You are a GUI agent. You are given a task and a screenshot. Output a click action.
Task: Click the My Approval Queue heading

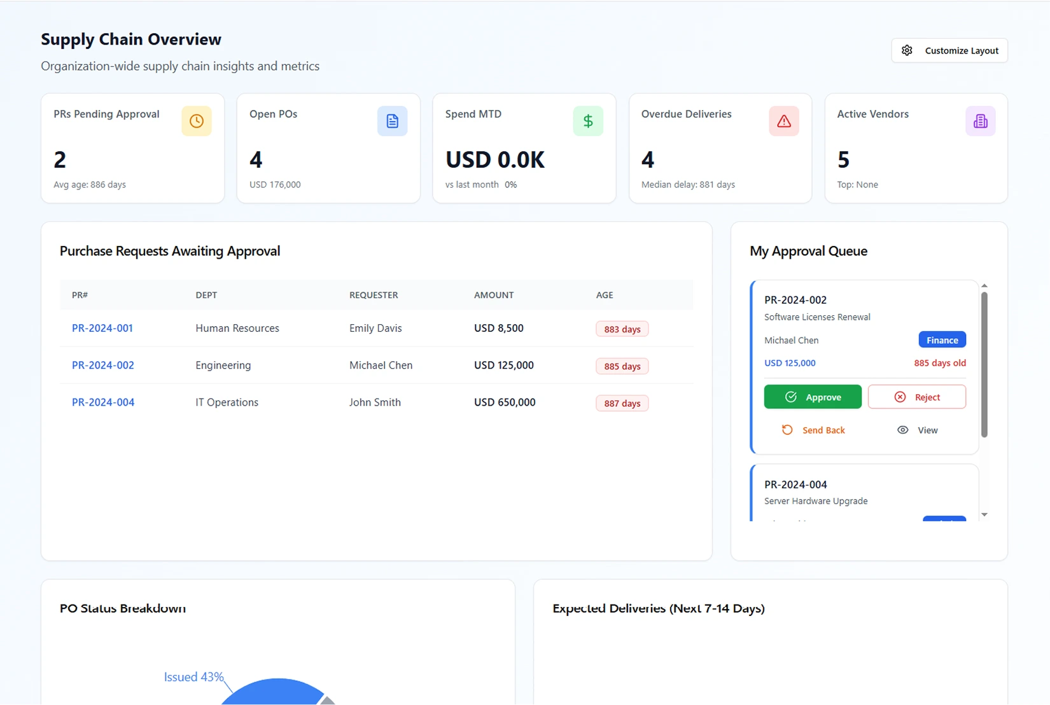point(808,251)
